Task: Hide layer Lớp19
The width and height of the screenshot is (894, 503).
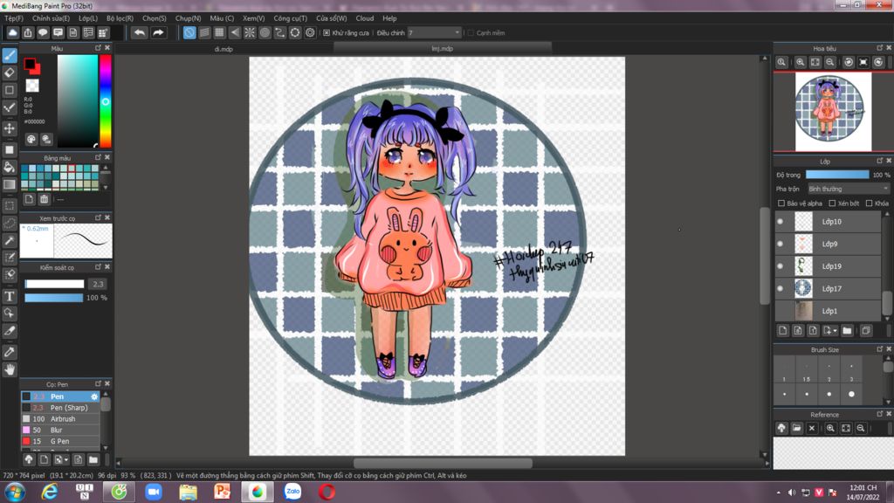Action: [781, 265]
